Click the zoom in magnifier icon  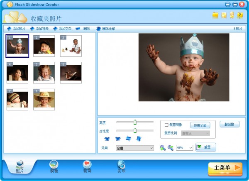(163, 148)
